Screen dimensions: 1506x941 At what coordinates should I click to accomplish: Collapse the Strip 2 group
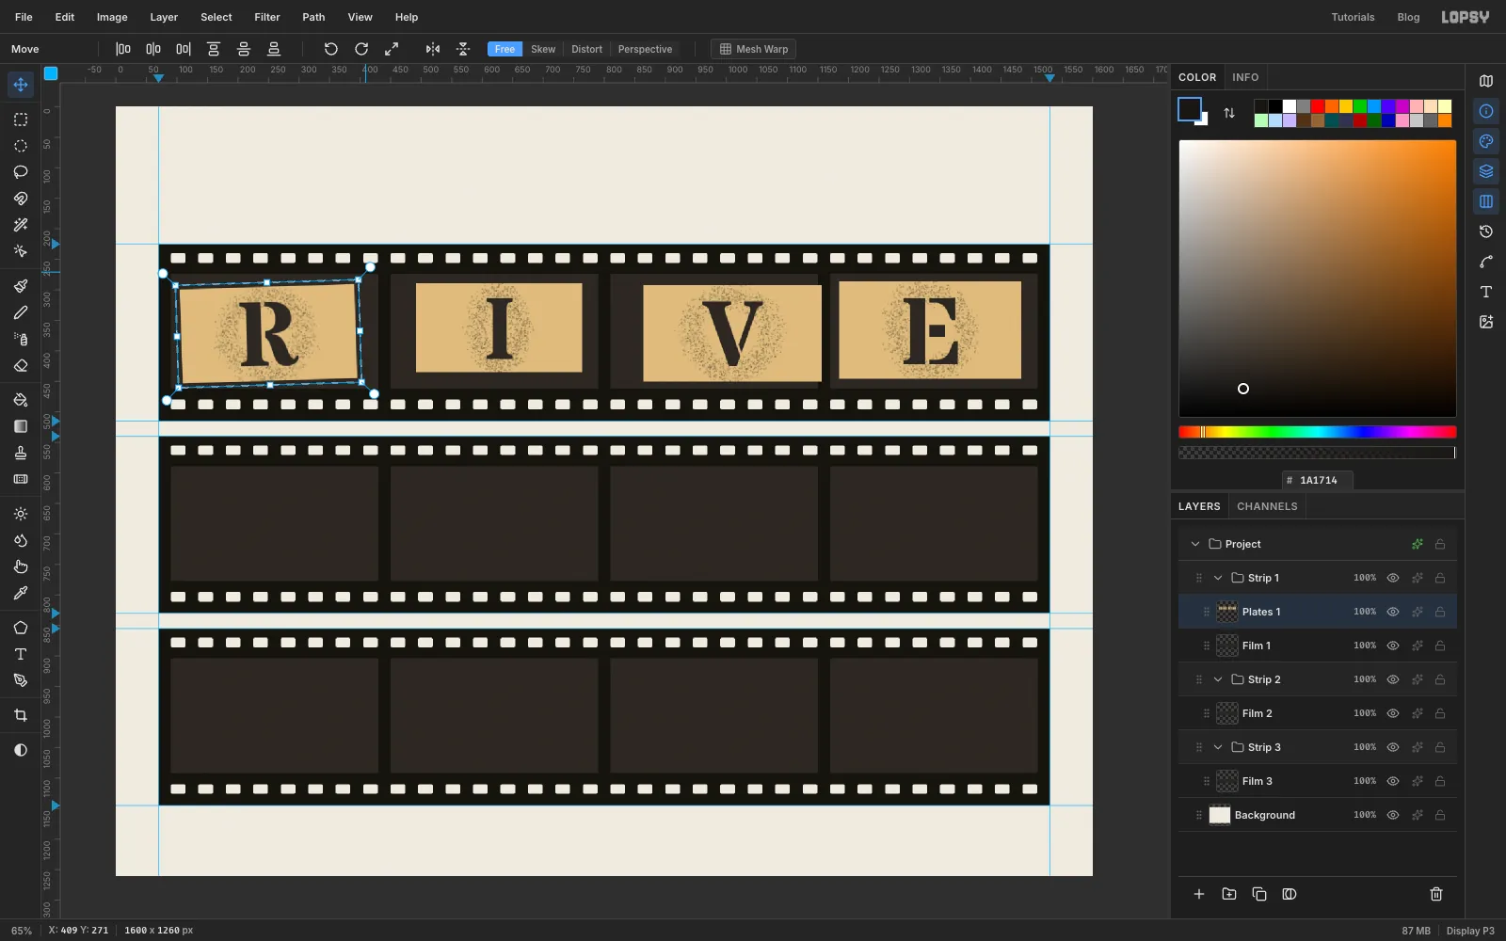[1218, 679]
